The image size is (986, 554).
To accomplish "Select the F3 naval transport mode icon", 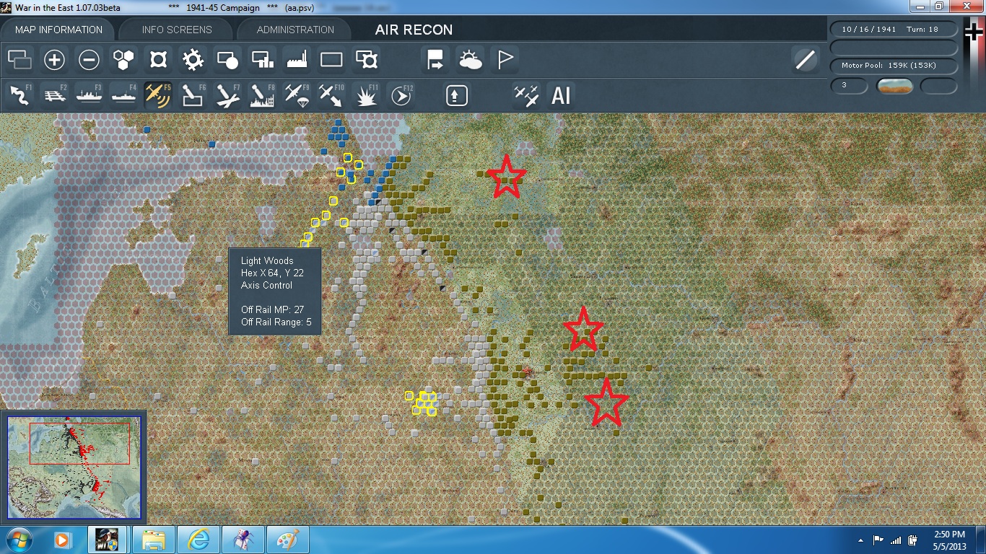I will (89, 95).
